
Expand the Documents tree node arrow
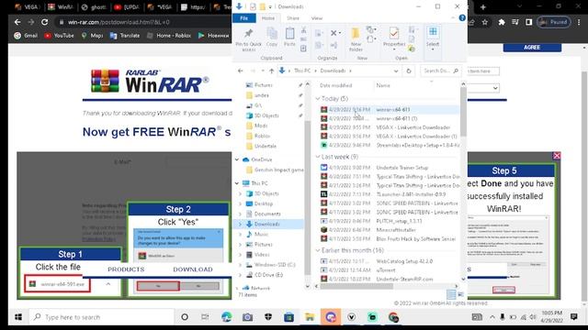tap(241, 214)
